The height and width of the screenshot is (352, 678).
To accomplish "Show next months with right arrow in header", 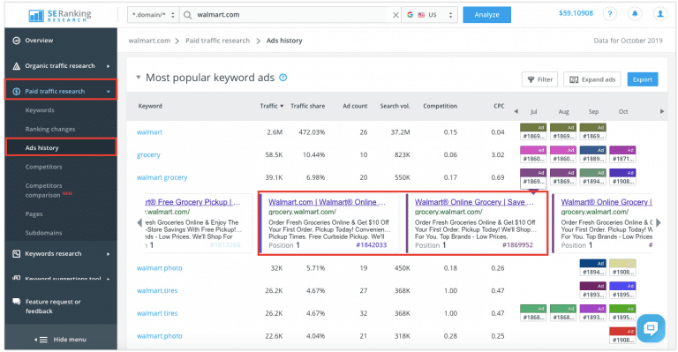I will pos(661,111).
